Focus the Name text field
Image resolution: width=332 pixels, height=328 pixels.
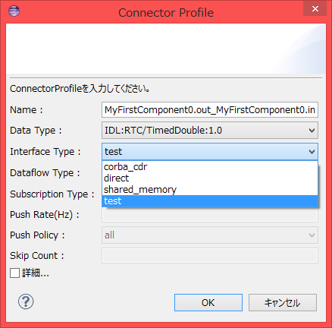pos(210,110)
